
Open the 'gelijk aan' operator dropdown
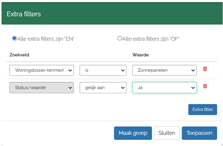tap(103, 87)
